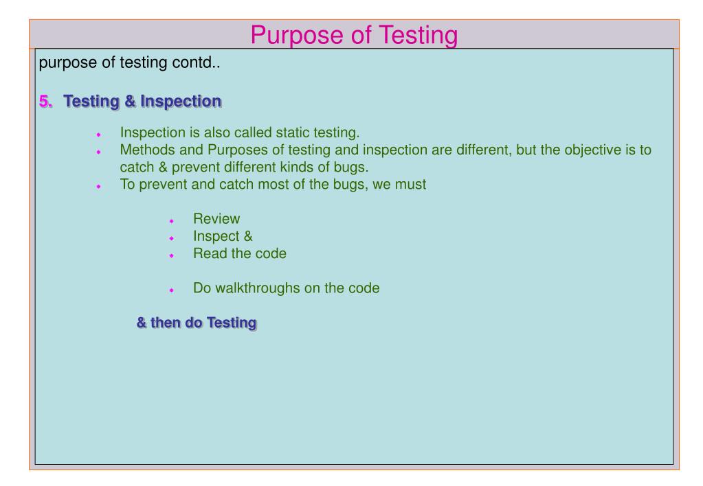Image resolution: width=703 pixels, height=486 pixels.
Task: Click the 'Read the code' item
Action: click(x=240, y=253)
